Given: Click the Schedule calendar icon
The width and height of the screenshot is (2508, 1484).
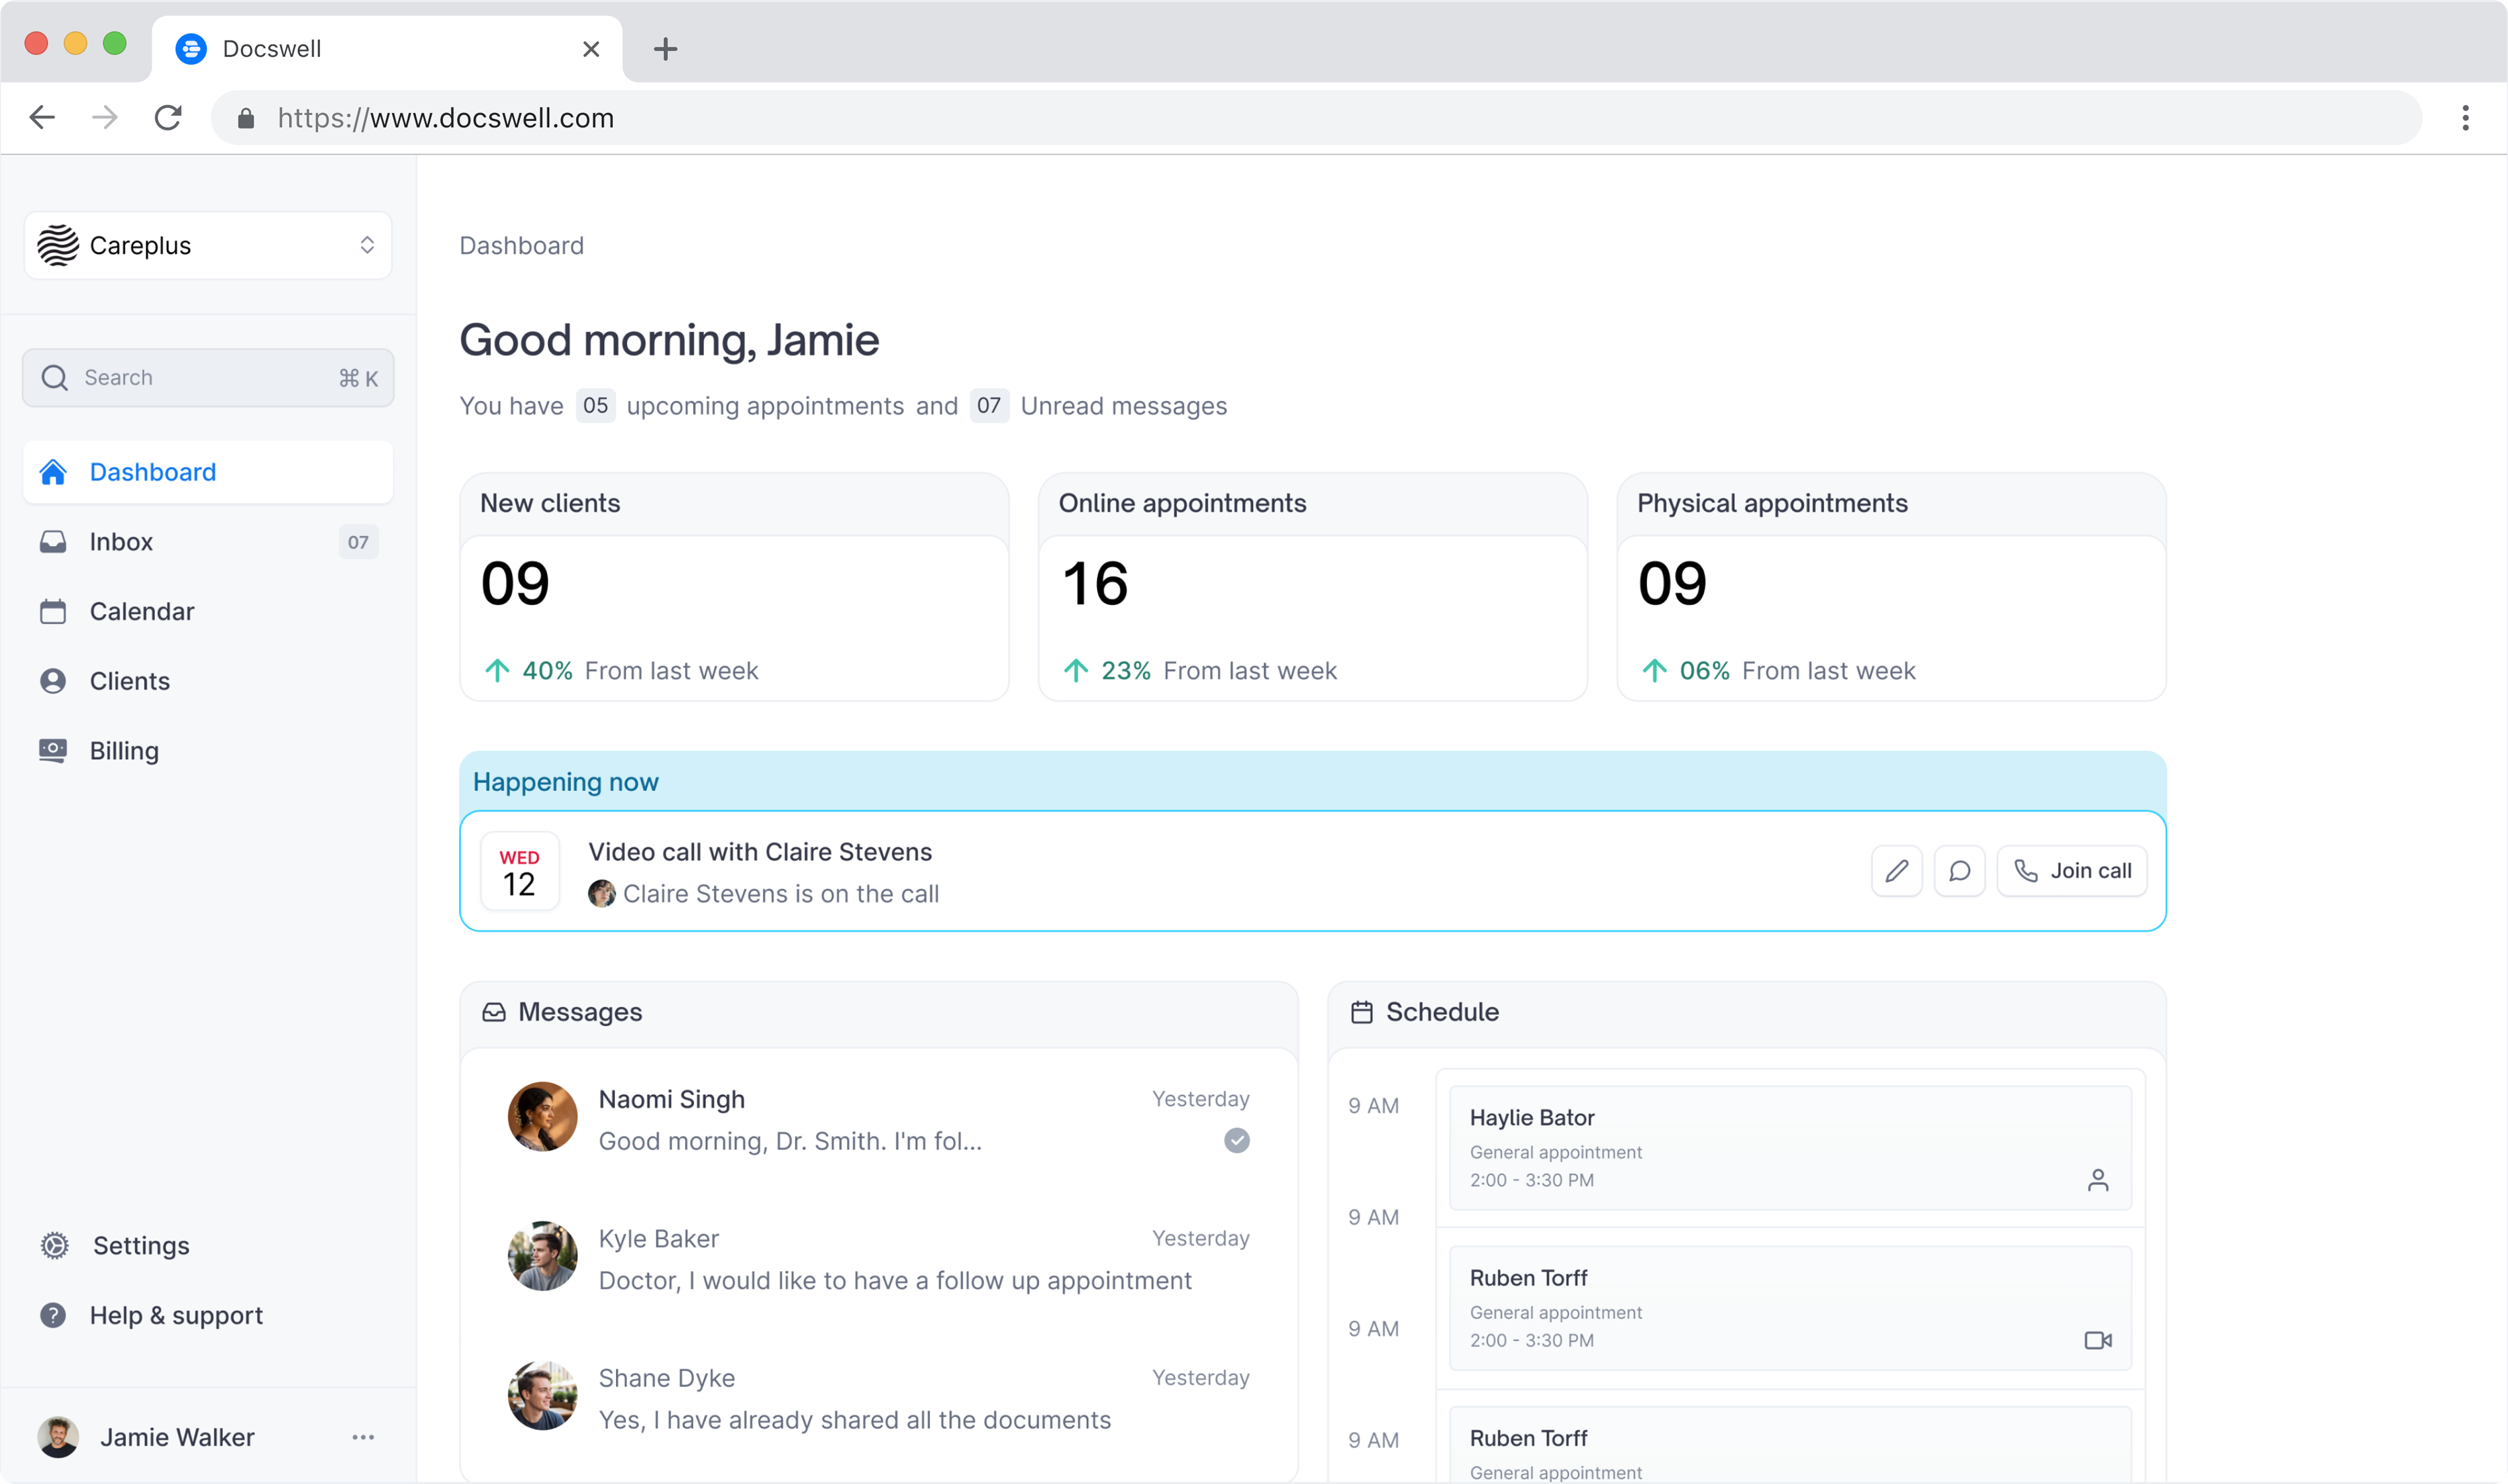Looking at the screenshot, I should (x=1361, y=1013).
